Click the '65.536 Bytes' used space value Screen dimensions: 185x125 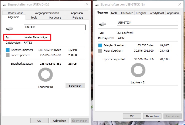[145, 45]
